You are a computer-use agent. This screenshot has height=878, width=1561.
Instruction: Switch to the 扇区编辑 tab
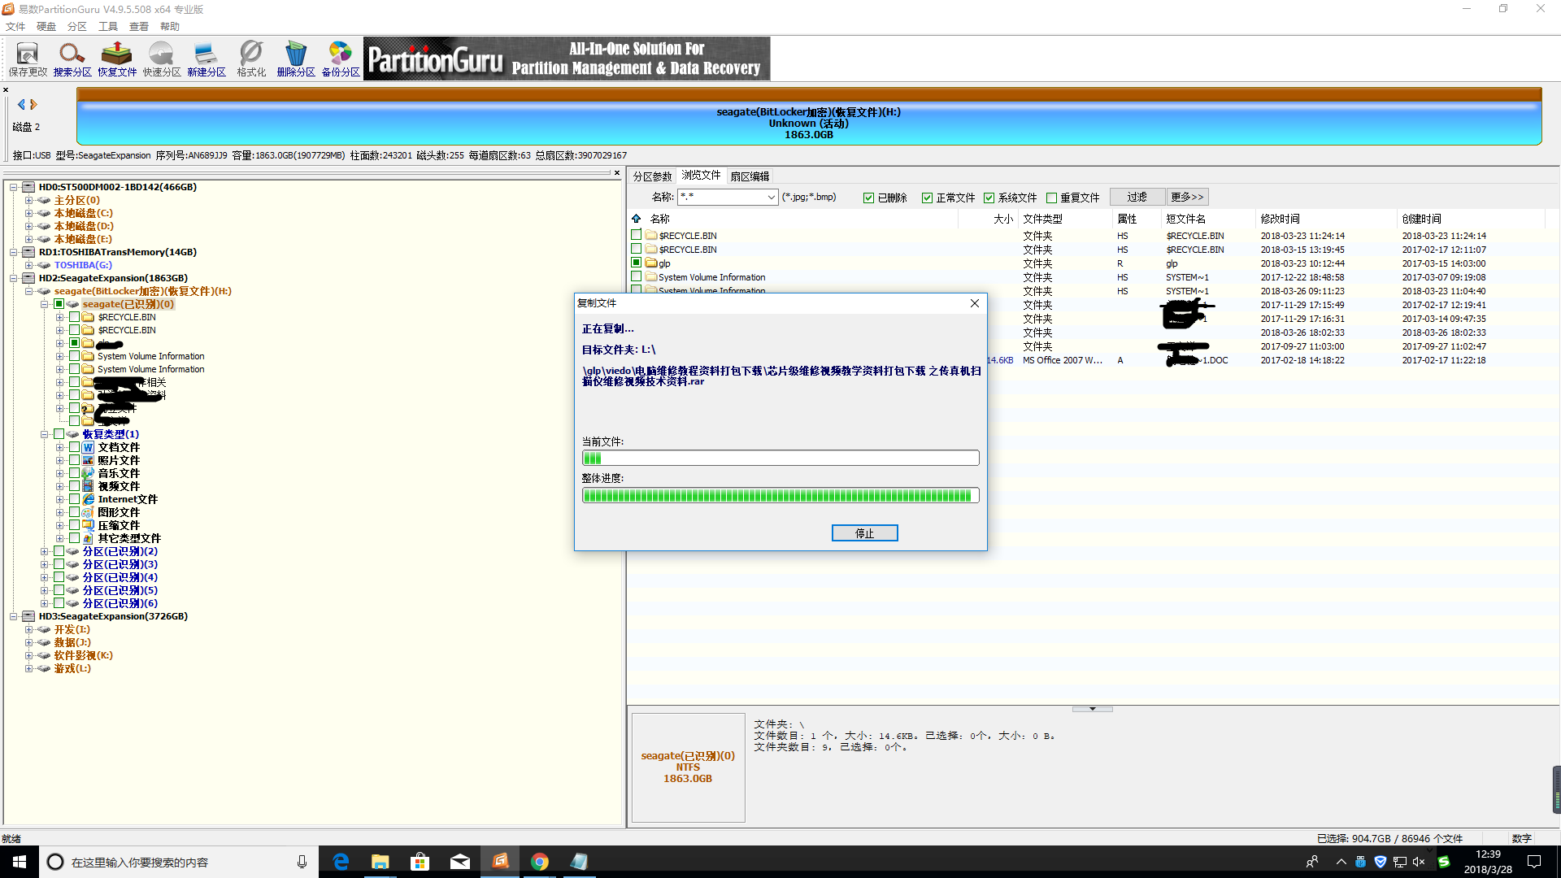(750, 176)
